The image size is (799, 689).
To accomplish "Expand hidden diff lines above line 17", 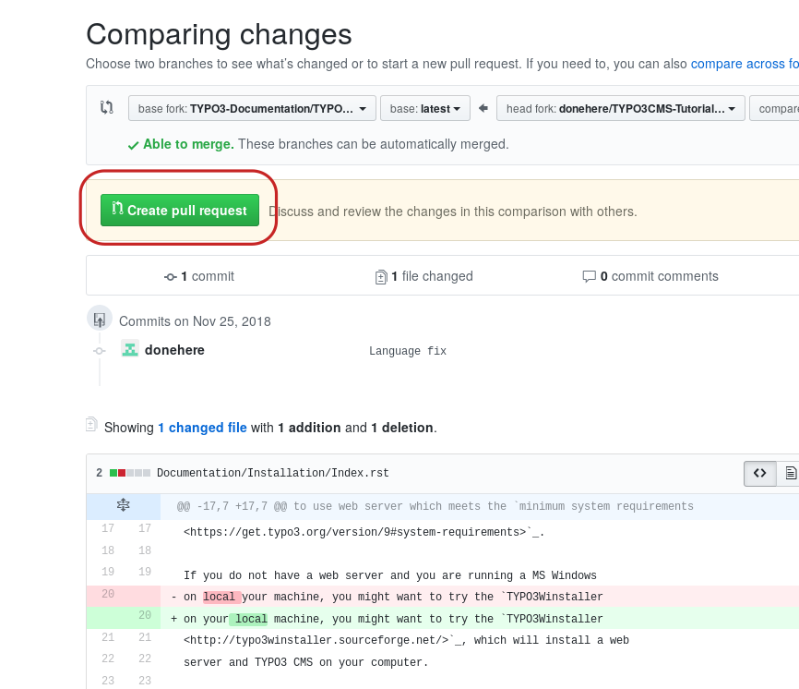I will 123,505.
